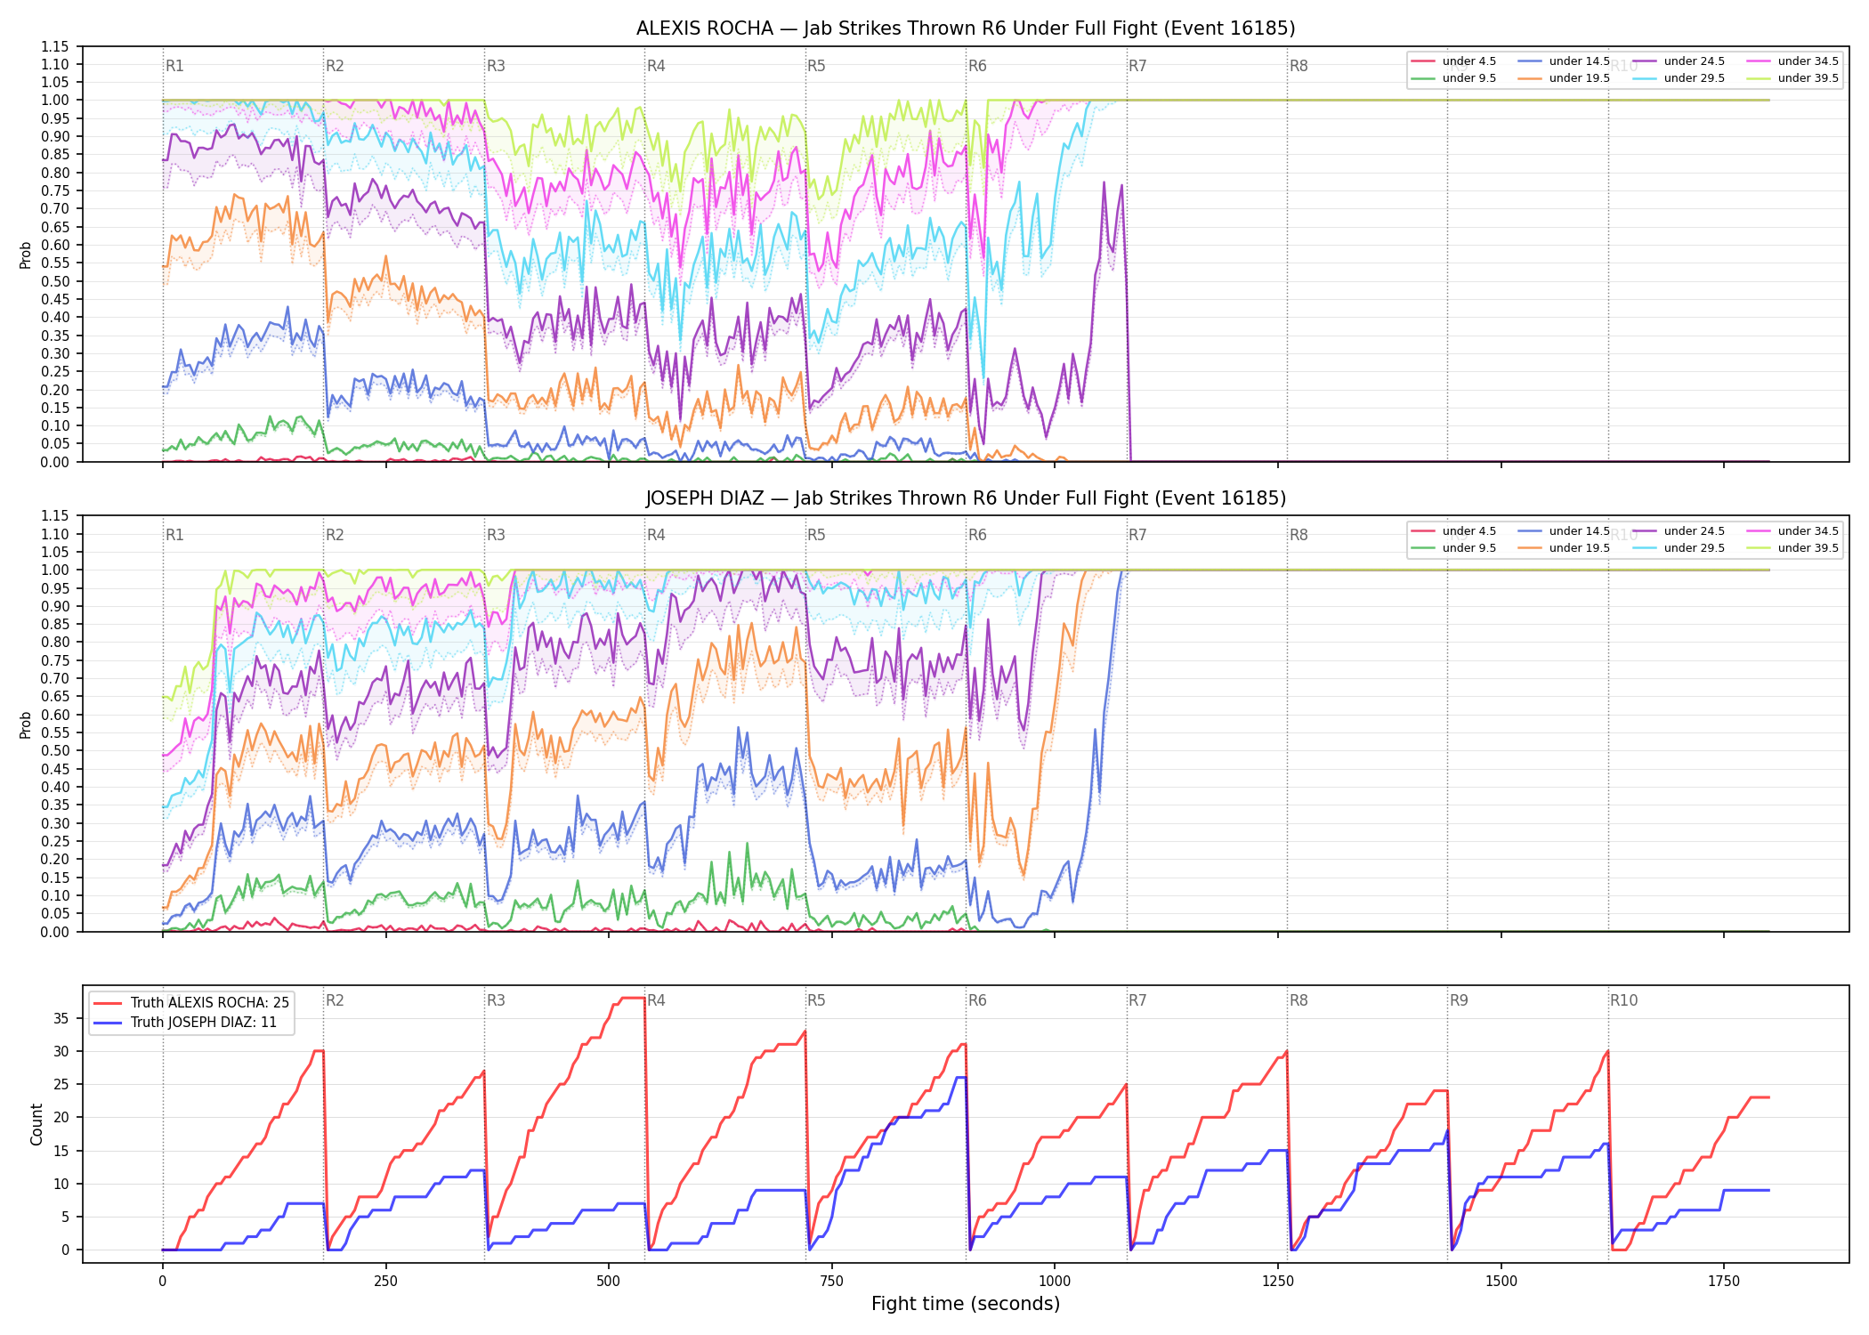Select 'under 29.5' legend entry in Rocha chart
1869x1335 pixels.
pos(1679,78)
